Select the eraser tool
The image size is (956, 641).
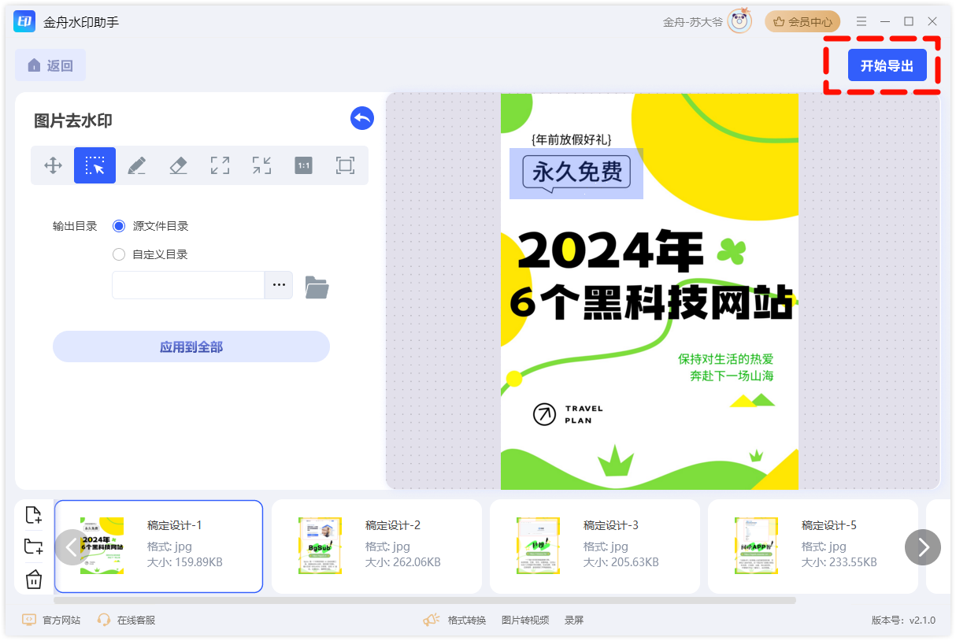tap(178, 165)
